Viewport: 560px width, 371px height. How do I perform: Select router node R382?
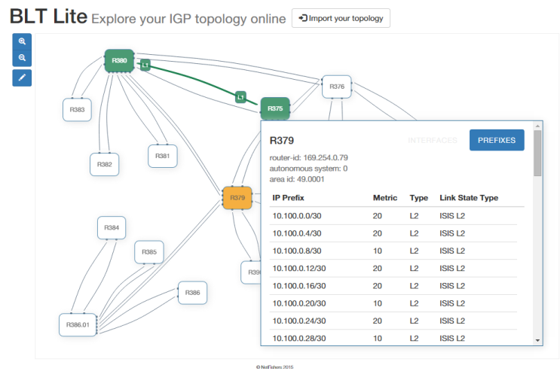[x=104, y=164]
